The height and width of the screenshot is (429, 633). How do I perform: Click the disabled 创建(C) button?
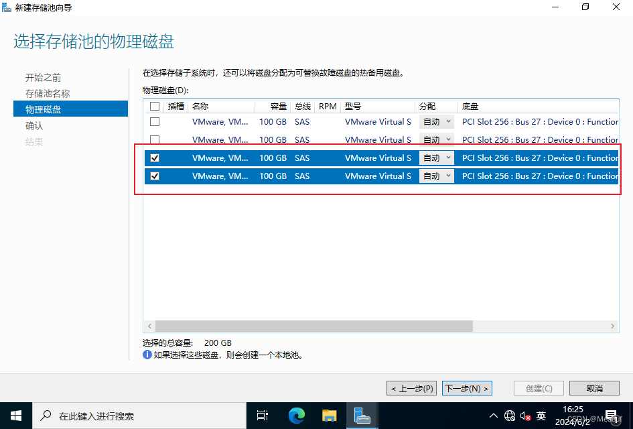click(x=539, y=388)
